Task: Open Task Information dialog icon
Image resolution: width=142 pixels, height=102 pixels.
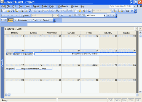Action: tap(76, 11)
